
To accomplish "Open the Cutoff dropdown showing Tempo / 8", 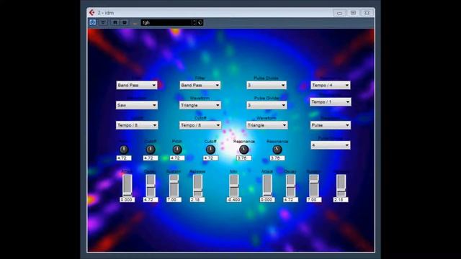I will tap(200, 125).
